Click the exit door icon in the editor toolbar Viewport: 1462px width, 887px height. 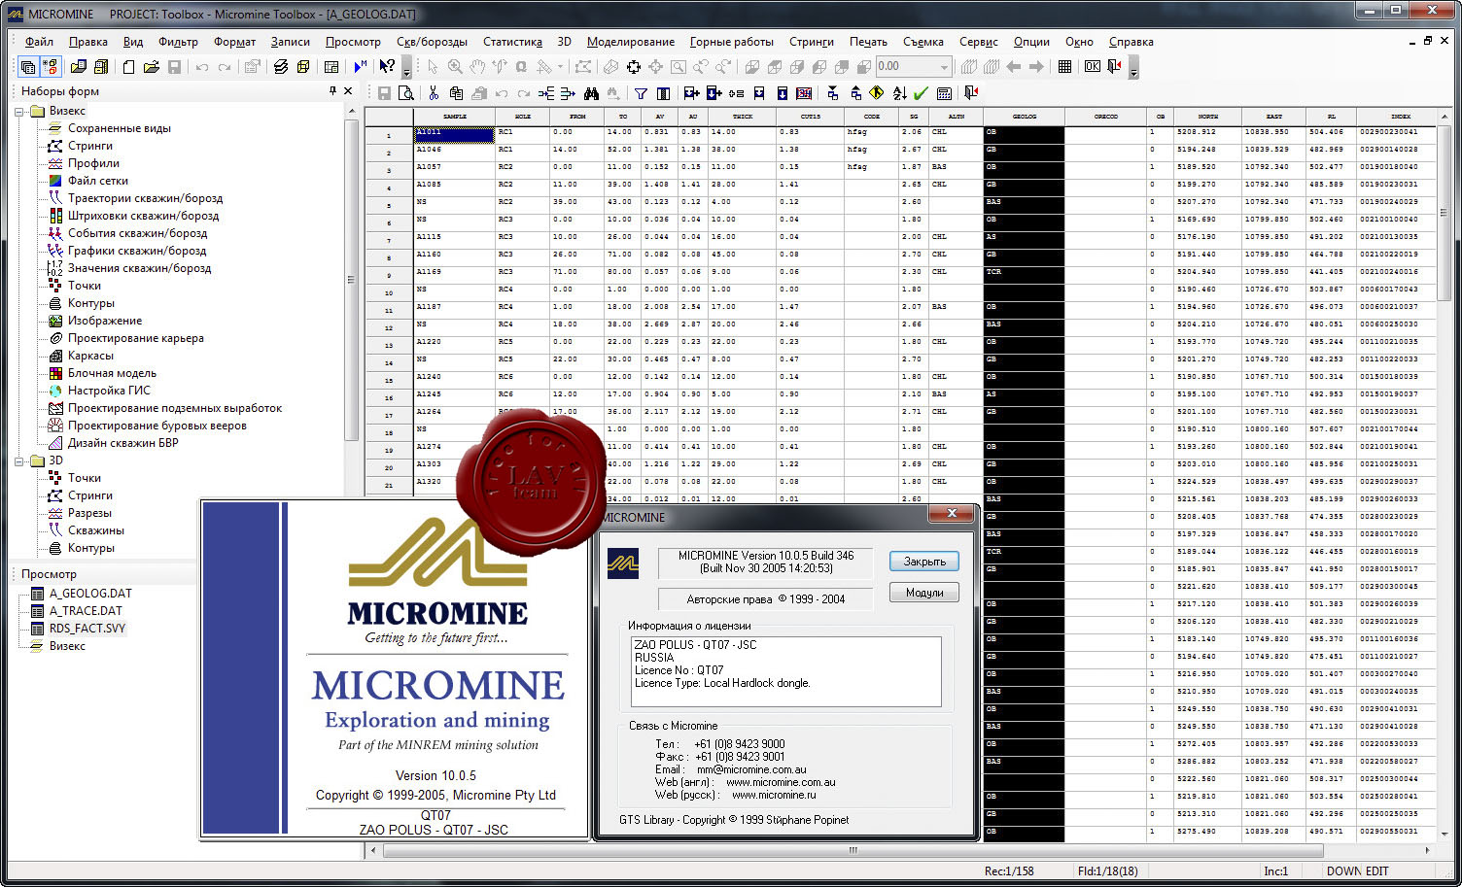tap(970, 93)
